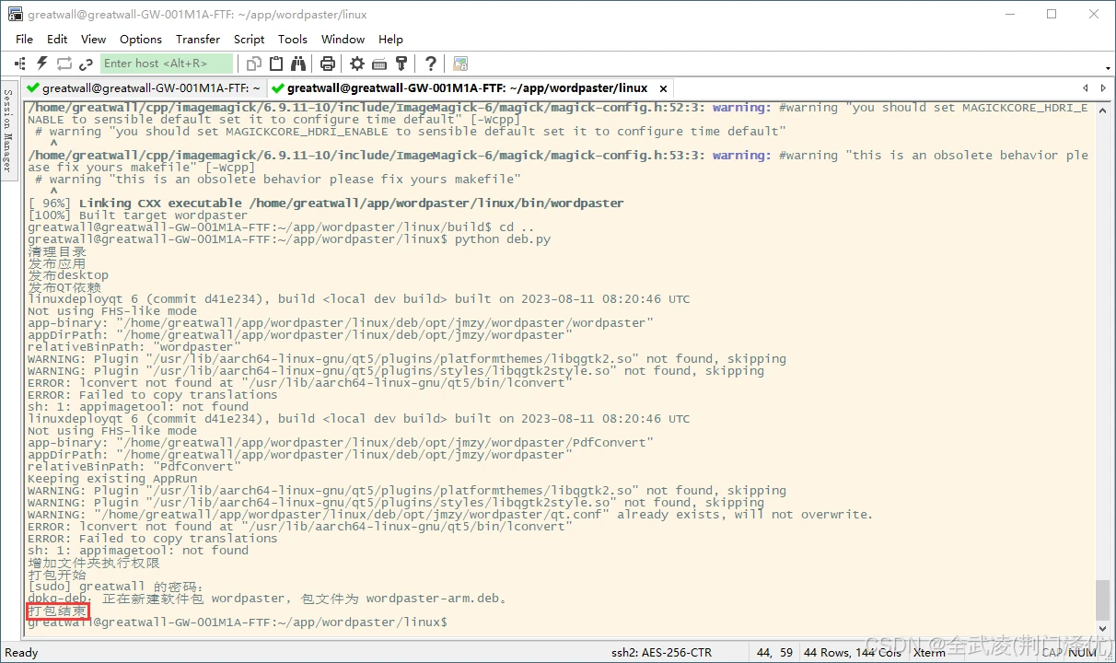Open the Edit menu

coord(57,39)
